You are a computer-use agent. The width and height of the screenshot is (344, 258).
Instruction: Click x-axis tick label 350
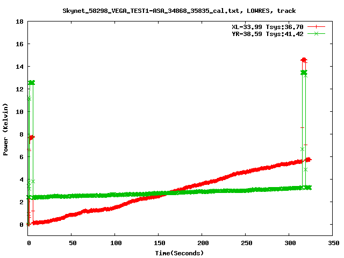(333, 243)
